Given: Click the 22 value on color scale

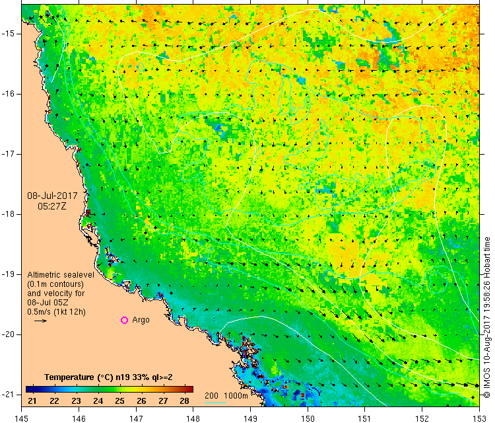Looking at the screenshot, I should click(x=54, y=401).
